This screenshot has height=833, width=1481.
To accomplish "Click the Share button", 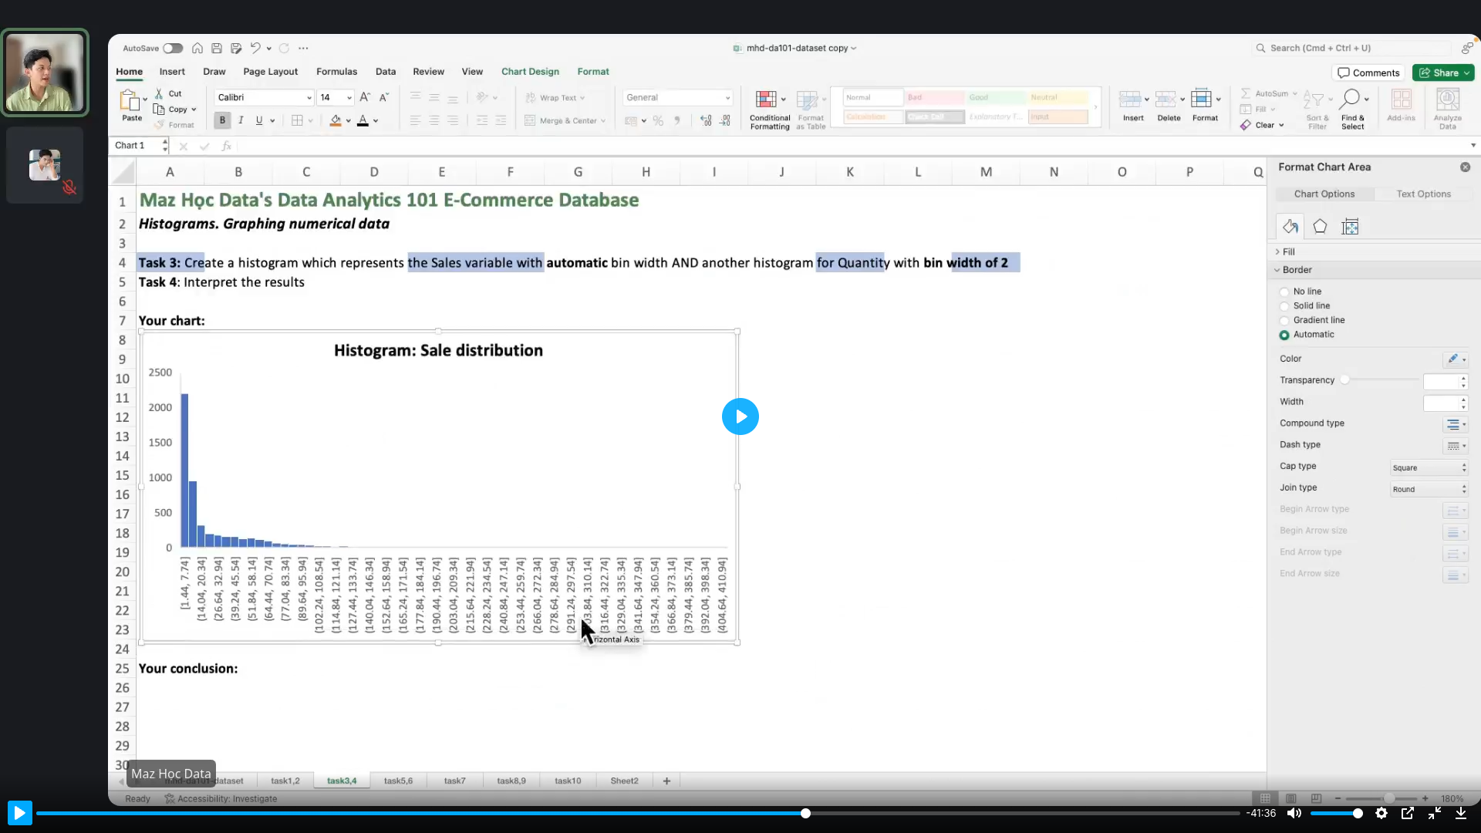I will point(1440,73).
